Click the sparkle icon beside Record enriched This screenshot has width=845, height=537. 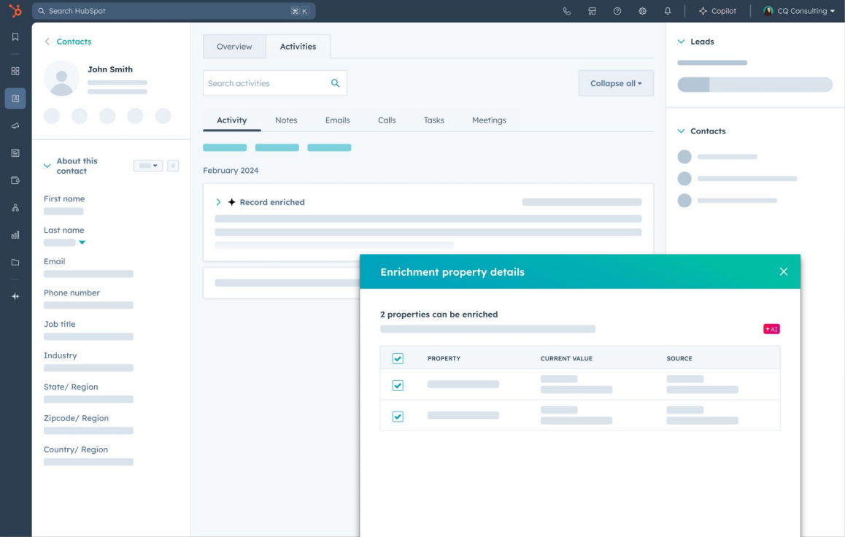(x=231, y=202)
